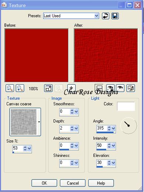This screenshot has height=192, width=144.
Task: Click the proof eye icon
Action: 120,88
